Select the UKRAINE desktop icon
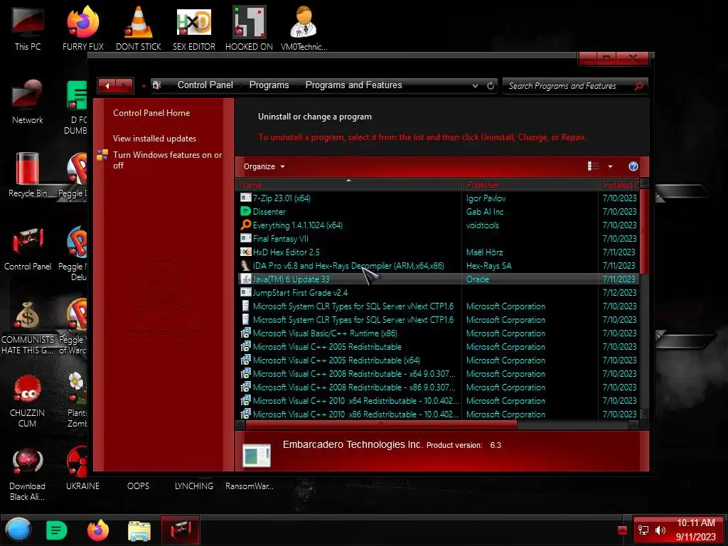Screen dimensions: 728x546 coord(82,469)
